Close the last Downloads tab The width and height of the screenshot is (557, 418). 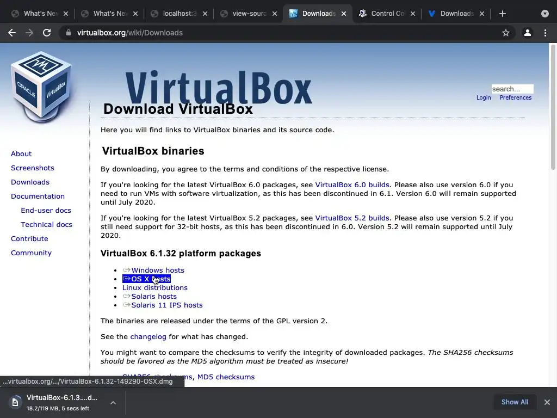tap(482, 14)
